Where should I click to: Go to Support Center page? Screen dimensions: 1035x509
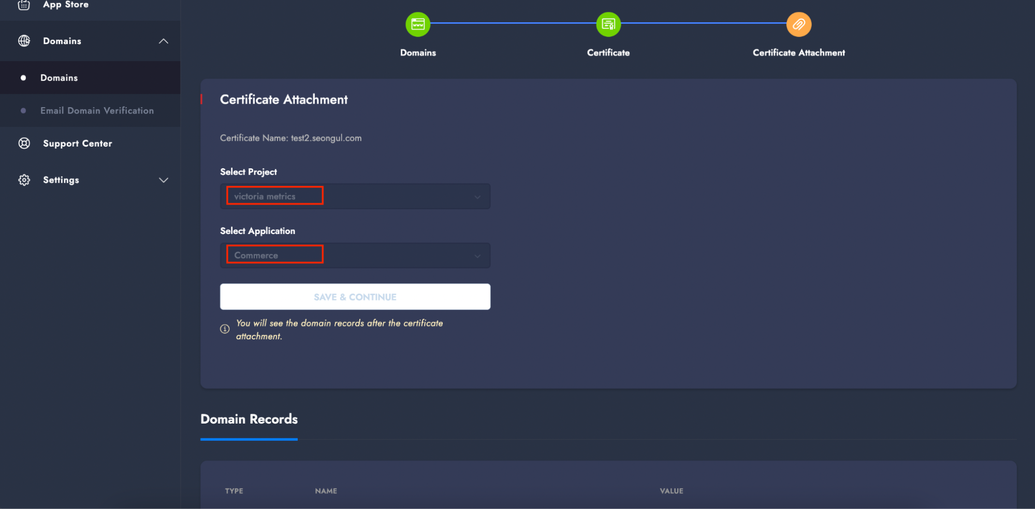(77, 143)
